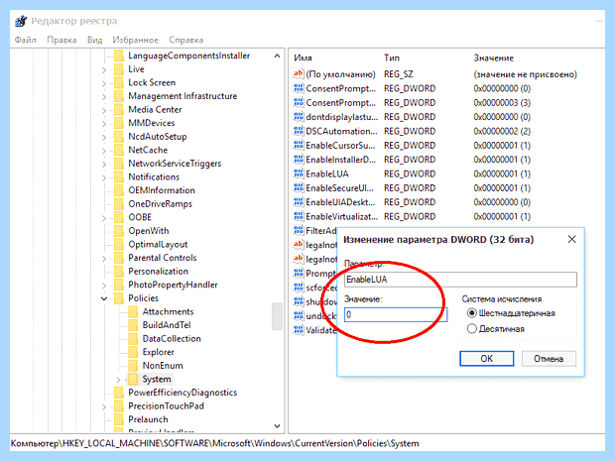
Task: Expand the PhotoPropertyHandler tree node
Action: click(x=104, y=286)
